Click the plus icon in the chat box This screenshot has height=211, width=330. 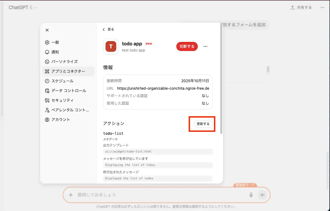click(x=71, y=195)
